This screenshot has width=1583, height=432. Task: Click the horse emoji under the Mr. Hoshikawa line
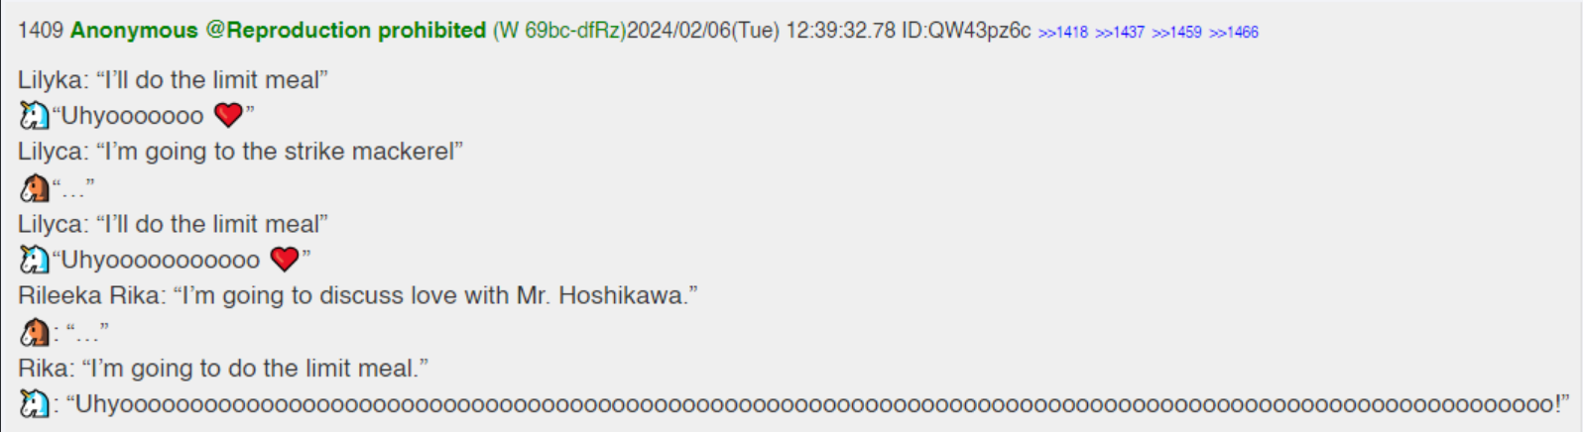[34, 332]
